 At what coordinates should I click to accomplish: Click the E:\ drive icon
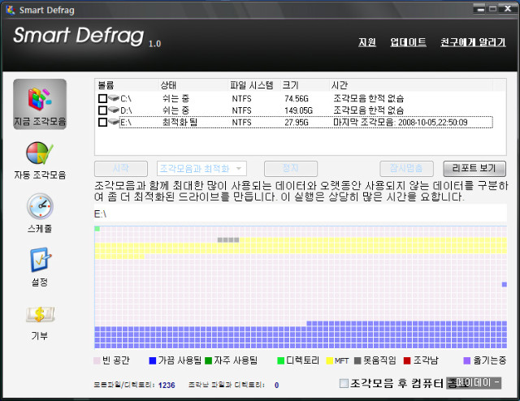pyautogui.click(x=114, y=122)
